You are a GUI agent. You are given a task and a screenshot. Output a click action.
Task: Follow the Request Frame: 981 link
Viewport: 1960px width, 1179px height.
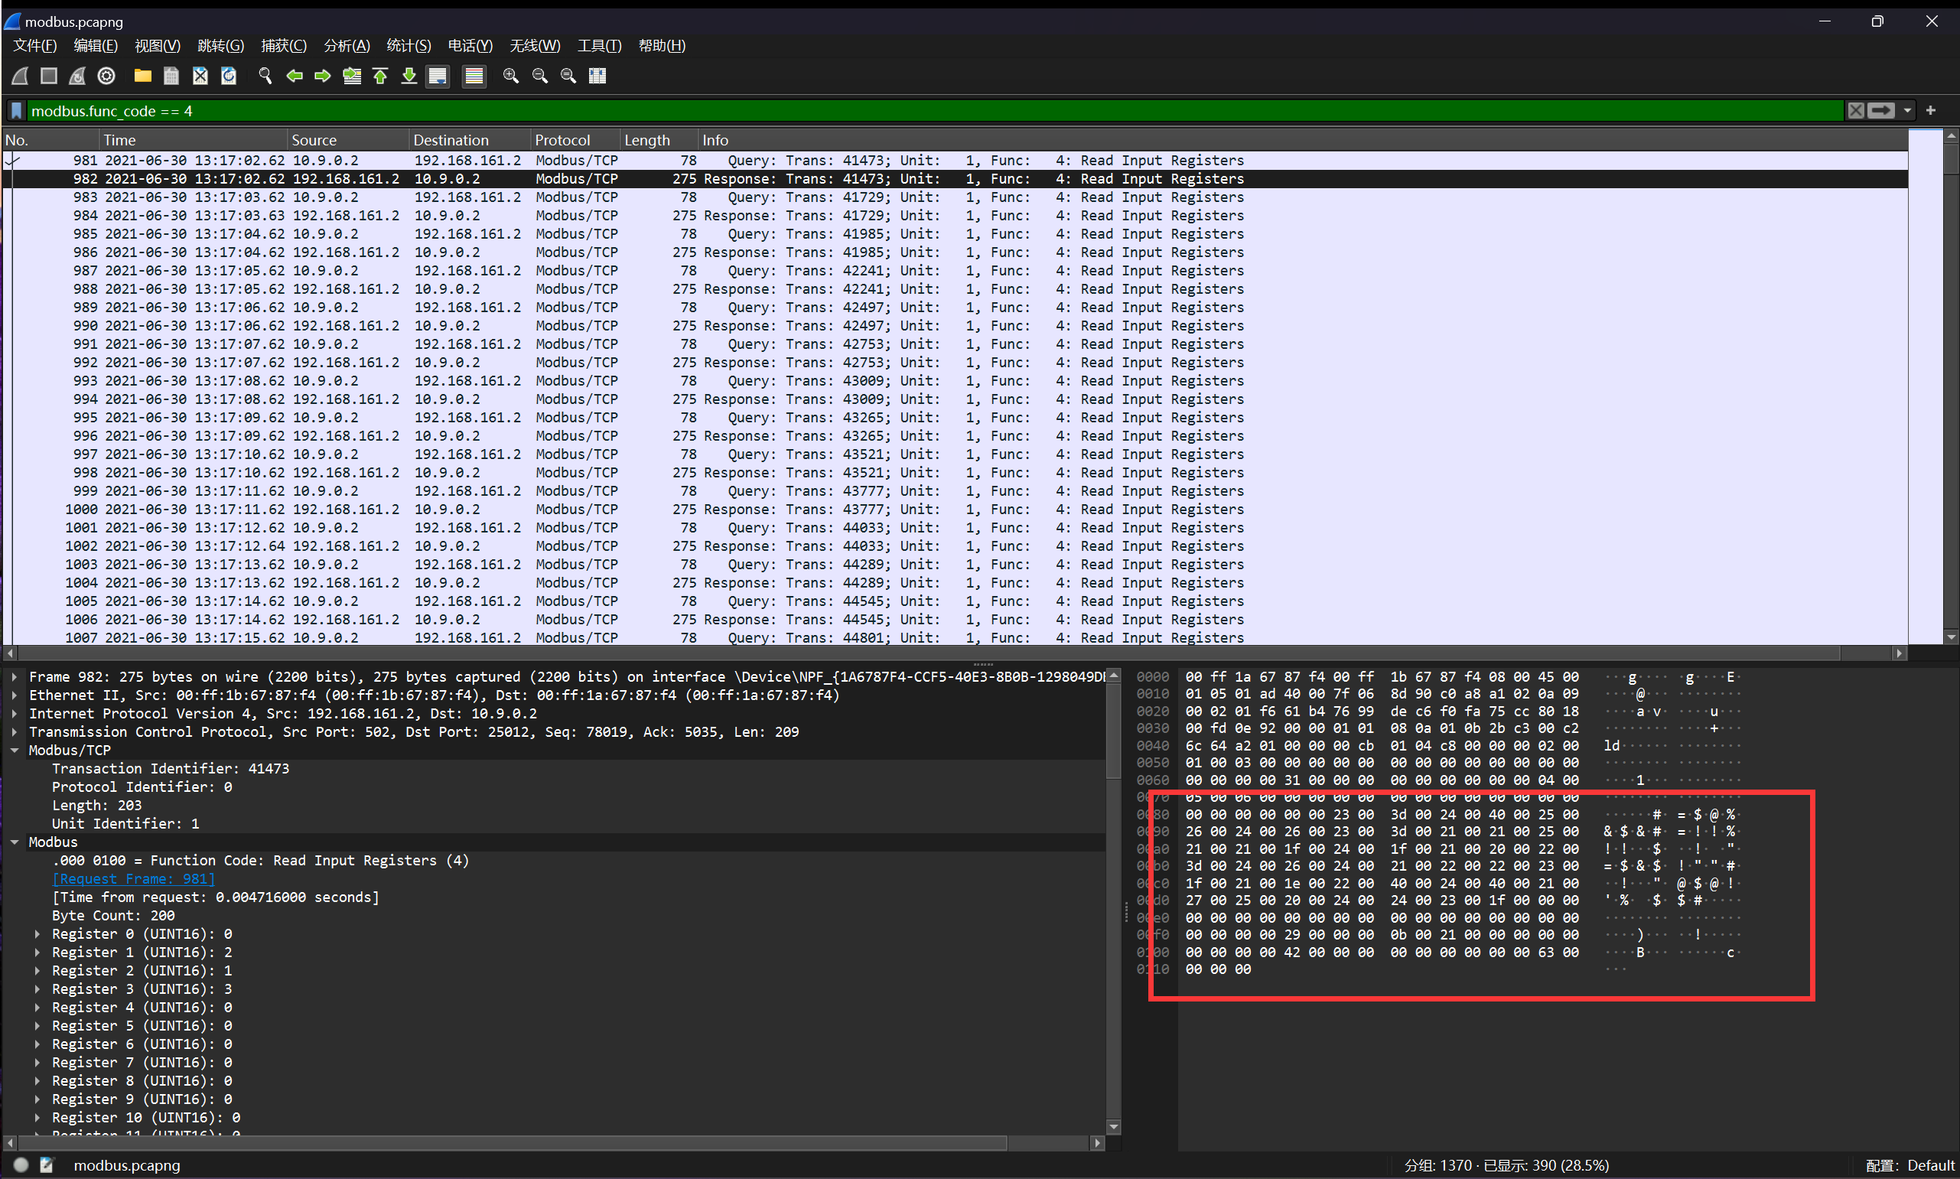pos(133,878)
